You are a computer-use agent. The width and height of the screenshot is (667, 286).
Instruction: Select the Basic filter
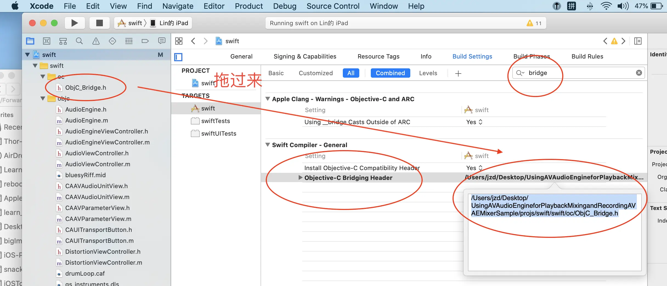276,73
